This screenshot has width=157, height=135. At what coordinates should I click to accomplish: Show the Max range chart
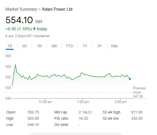(x=114, y=46)
